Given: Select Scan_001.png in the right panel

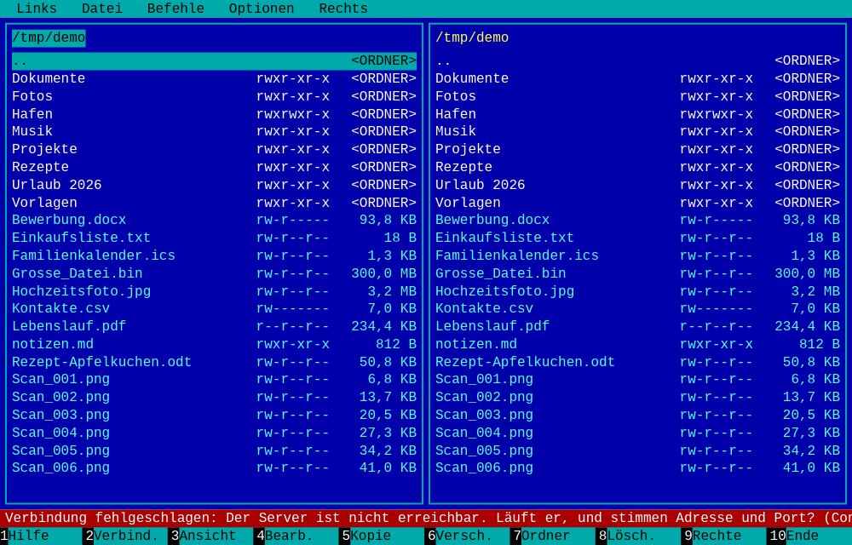Looking at the screenshot, I should (x=637, y=380).
